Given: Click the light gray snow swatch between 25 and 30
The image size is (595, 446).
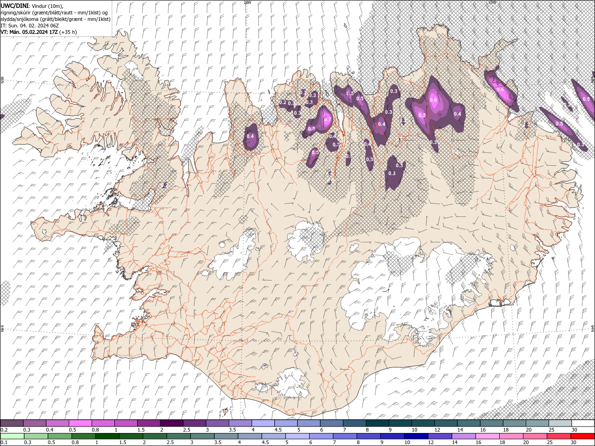Looking at the screenshot, I should [x=560, y=423].
